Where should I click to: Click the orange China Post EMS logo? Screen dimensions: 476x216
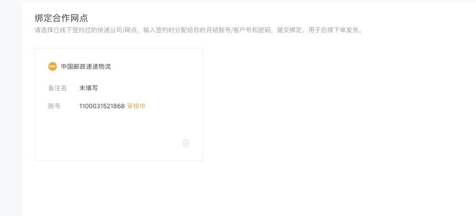point(52,66)
